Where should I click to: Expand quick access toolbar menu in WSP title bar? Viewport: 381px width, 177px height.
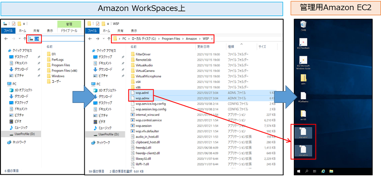click(x=109, y=24)
